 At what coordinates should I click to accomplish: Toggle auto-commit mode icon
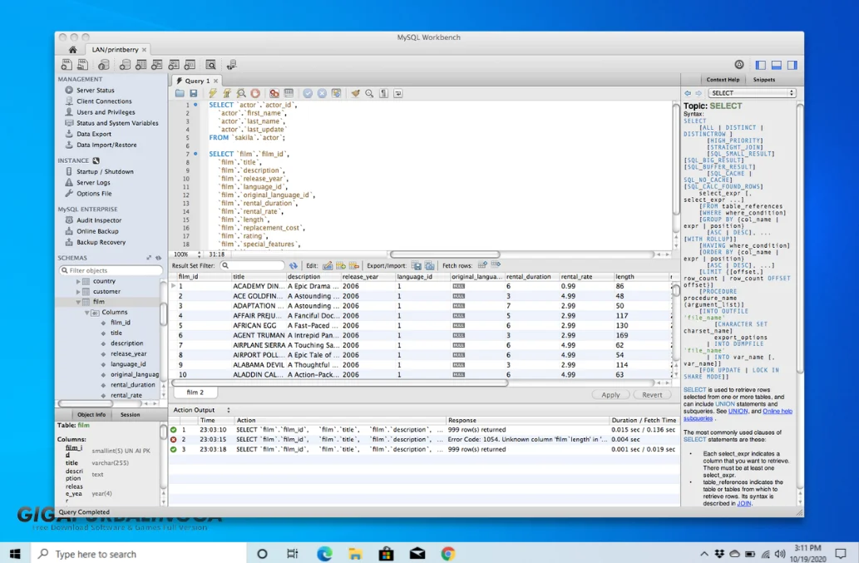(337, 94)
